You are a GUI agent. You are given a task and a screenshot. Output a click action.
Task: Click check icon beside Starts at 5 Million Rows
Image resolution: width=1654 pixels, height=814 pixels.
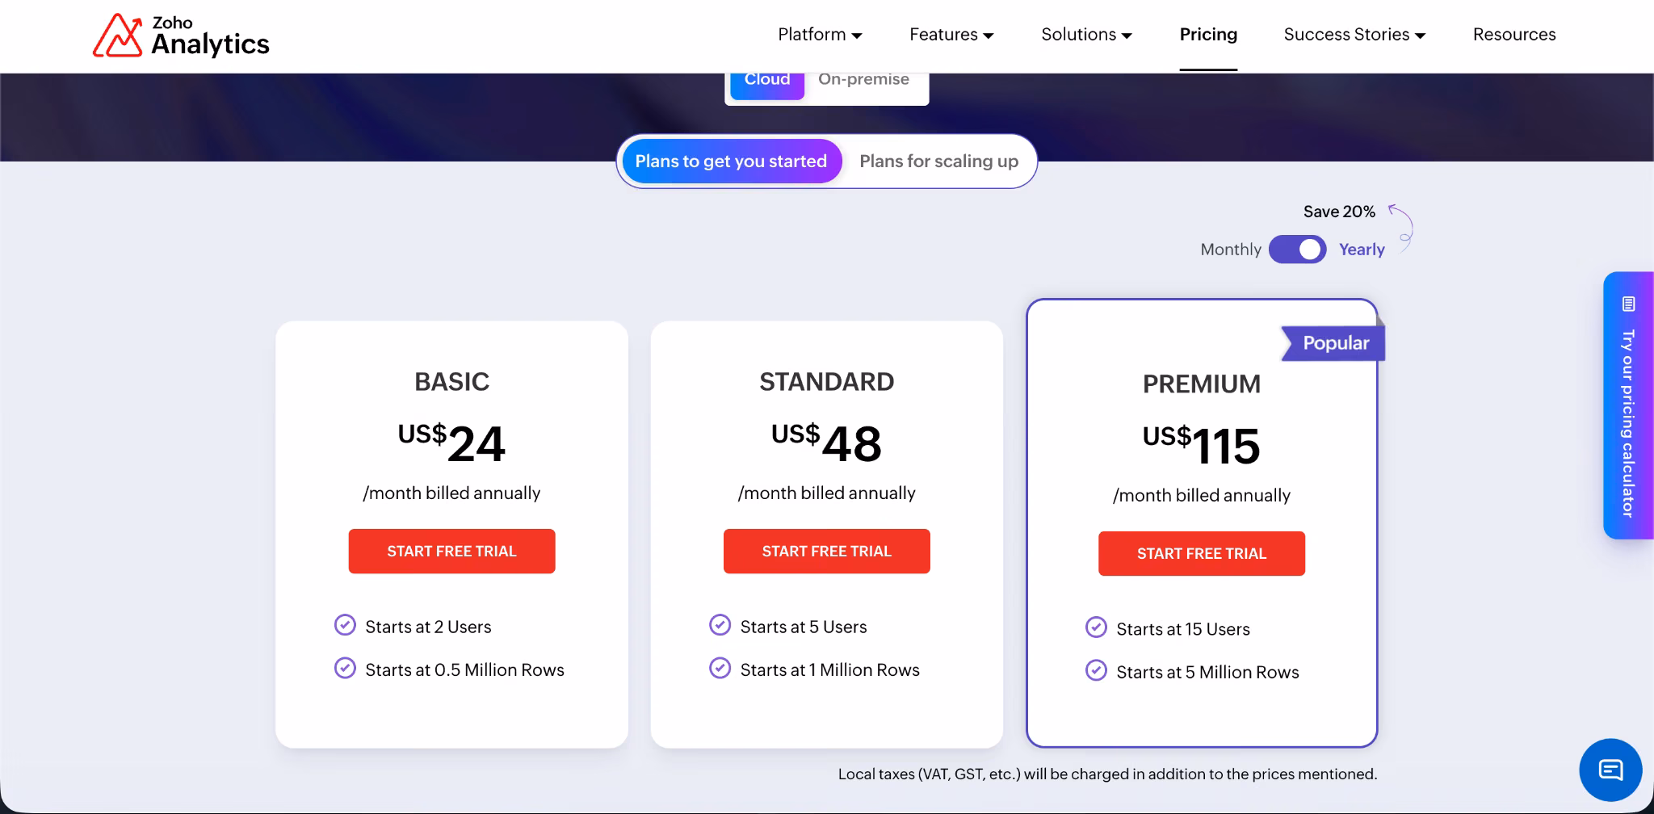pyautogui.click(x=1096, y=670)
